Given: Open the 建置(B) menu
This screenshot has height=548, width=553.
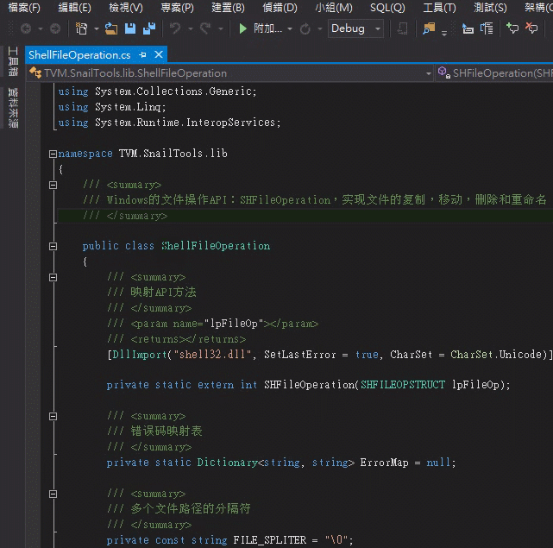Looking at the screenshot, I should (228, 8).
